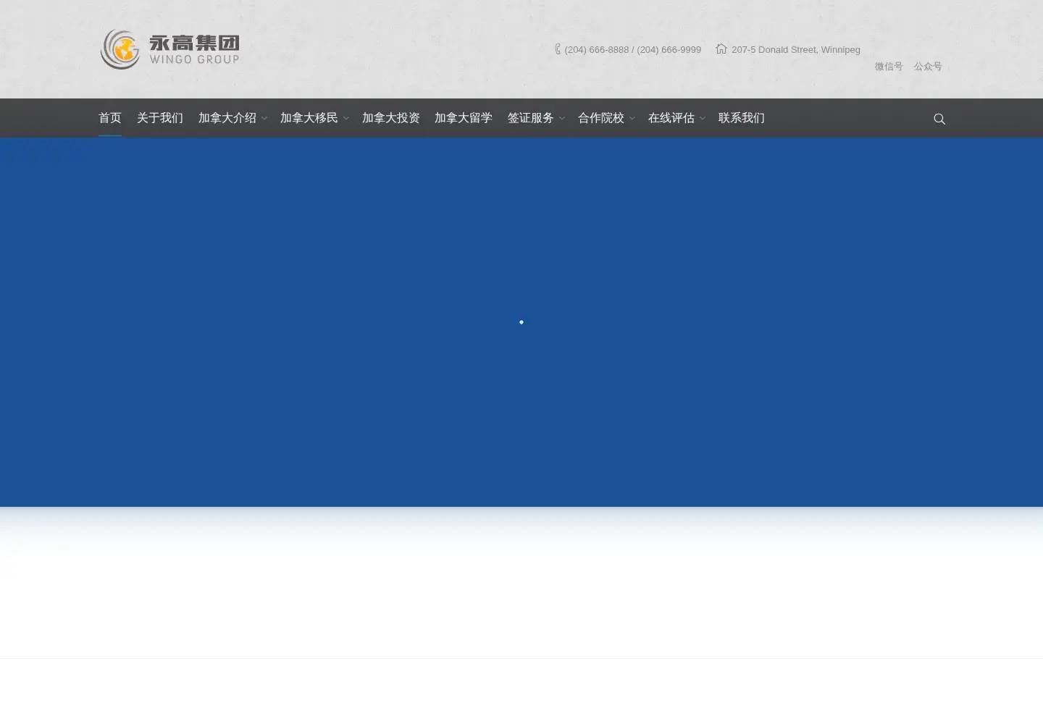
Task: Go to the 首页 menu item
Action: (110, 118)
